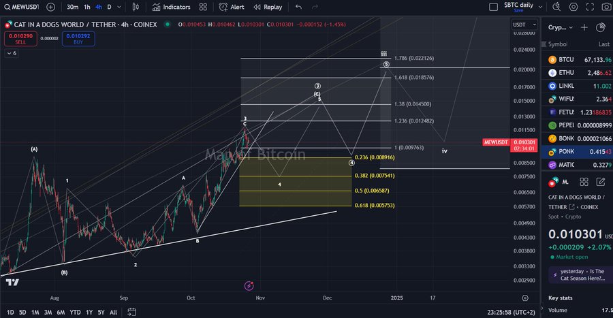Select the YTD date range
613x318 pixels.
[75, 313]
